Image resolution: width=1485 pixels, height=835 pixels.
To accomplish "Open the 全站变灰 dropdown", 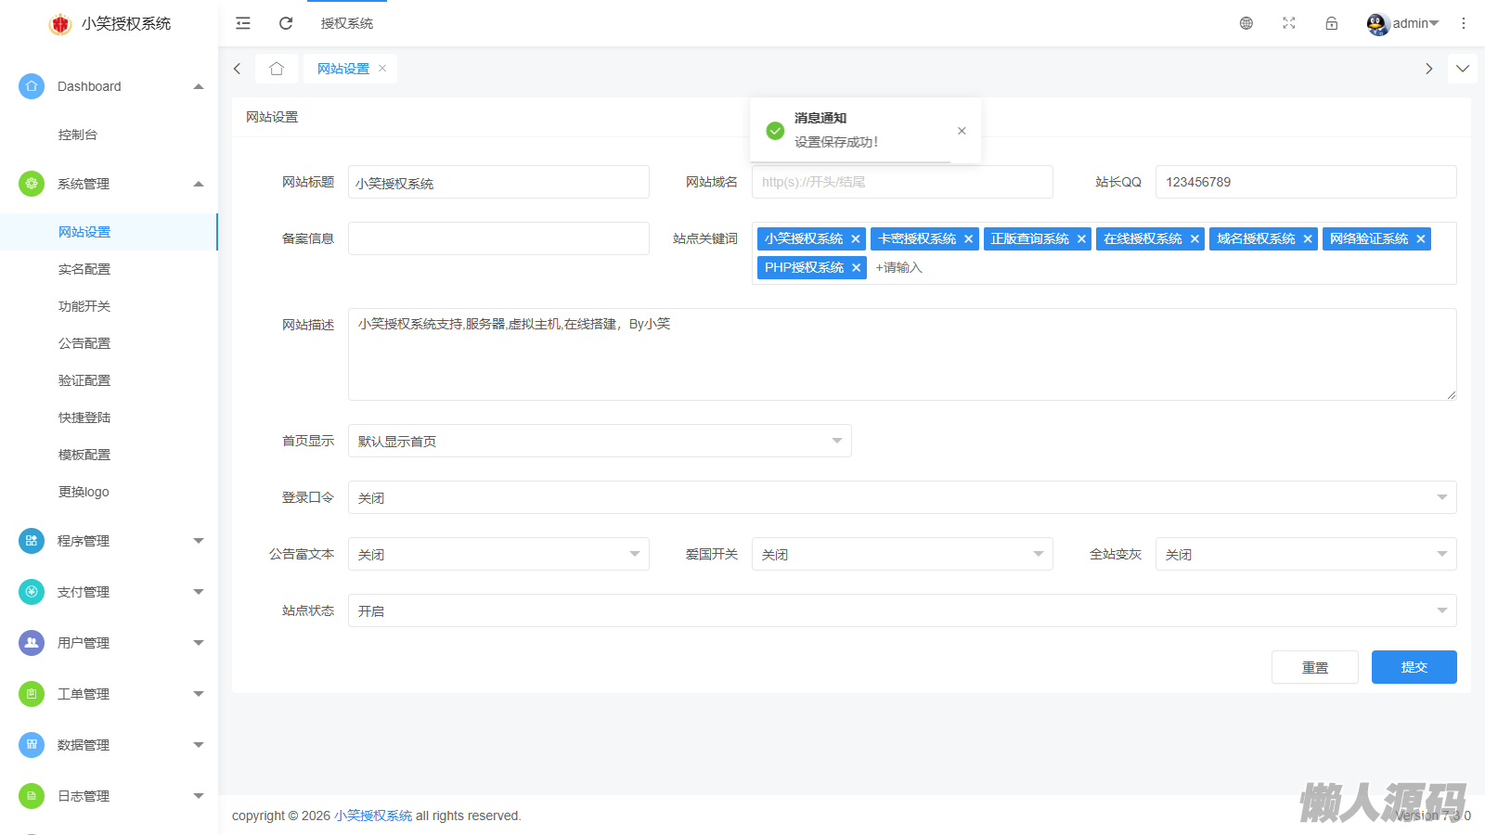I will pyautogui.click(x=1305, y=554).
